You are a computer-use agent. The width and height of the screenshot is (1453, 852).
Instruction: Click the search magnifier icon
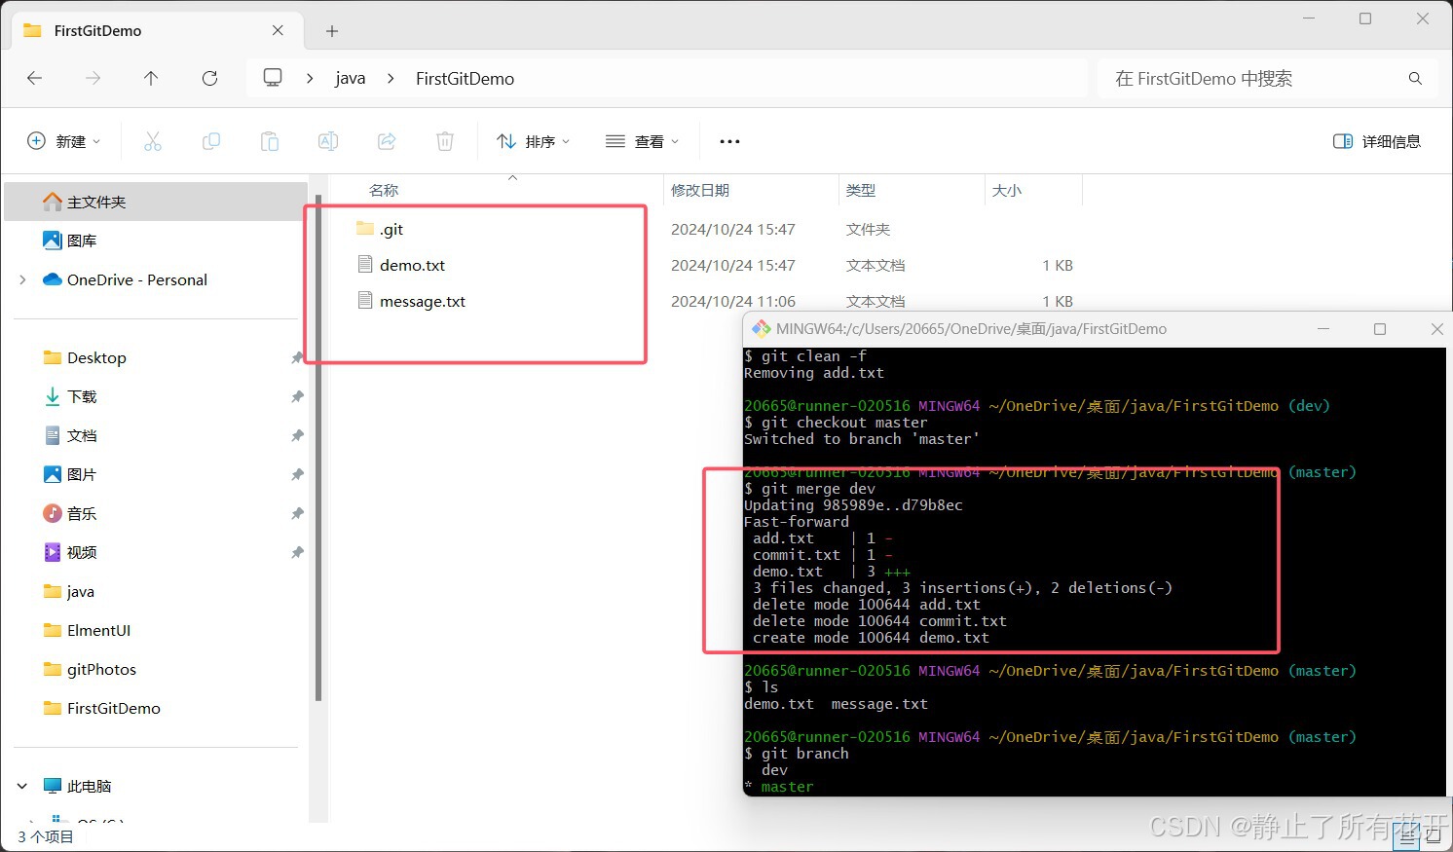1415,78
